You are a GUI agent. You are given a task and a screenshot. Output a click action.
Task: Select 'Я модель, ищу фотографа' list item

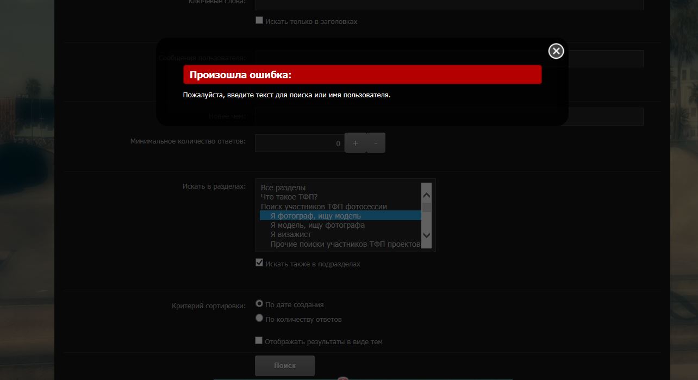tap(317, 225)
